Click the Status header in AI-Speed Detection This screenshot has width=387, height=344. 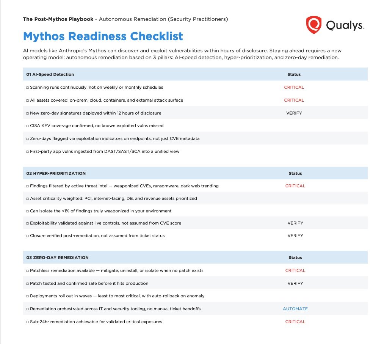pyautogui.click(x=294, y=74)
